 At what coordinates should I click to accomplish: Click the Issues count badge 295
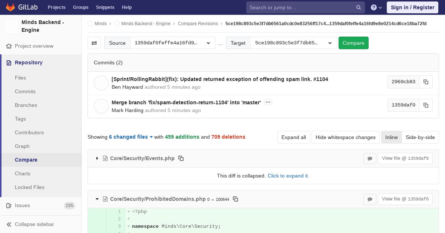click(69, 206)
